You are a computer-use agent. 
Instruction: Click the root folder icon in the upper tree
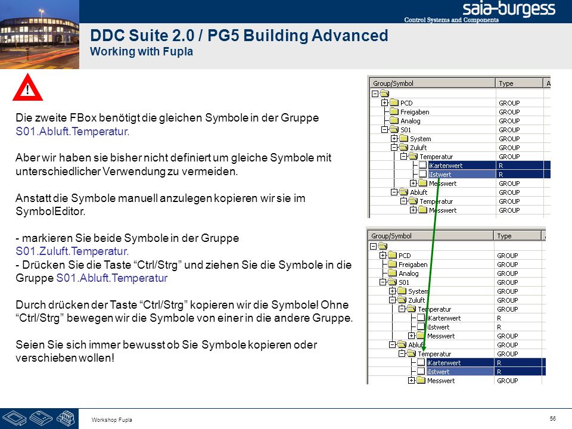384,94
